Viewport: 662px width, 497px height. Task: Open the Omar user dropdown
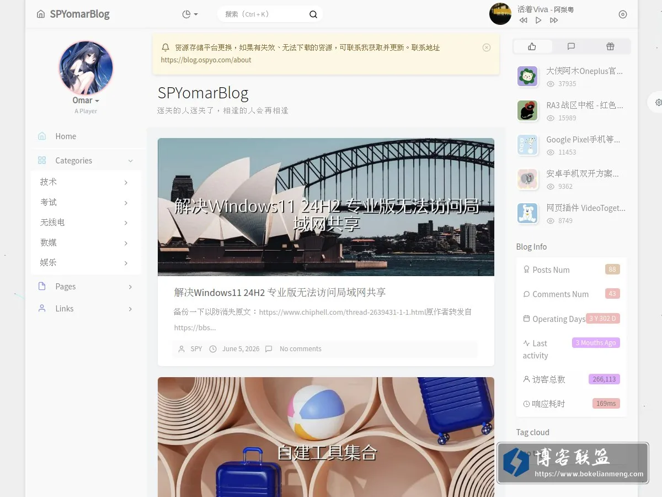point(86,101)
